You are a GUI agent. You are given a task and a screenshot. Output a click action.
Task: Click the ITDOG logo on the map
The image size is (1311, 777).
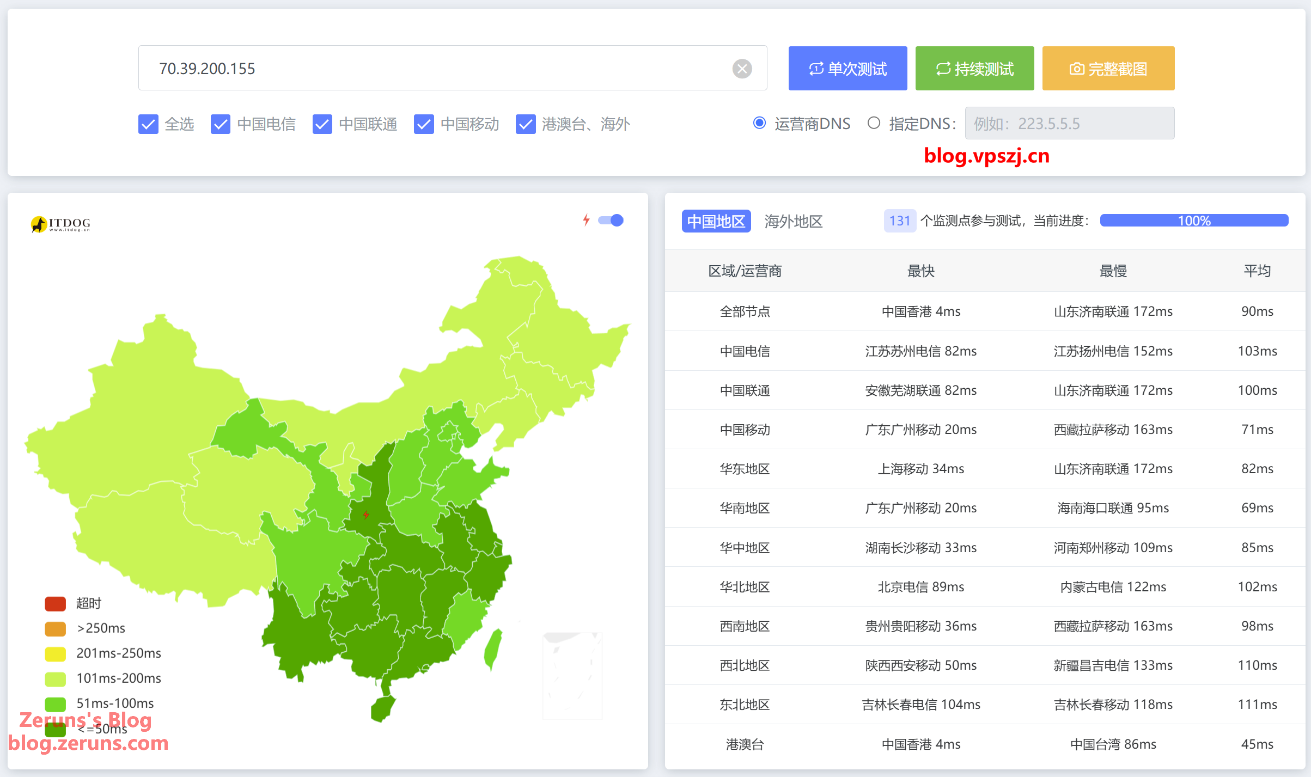pos(61,224)
